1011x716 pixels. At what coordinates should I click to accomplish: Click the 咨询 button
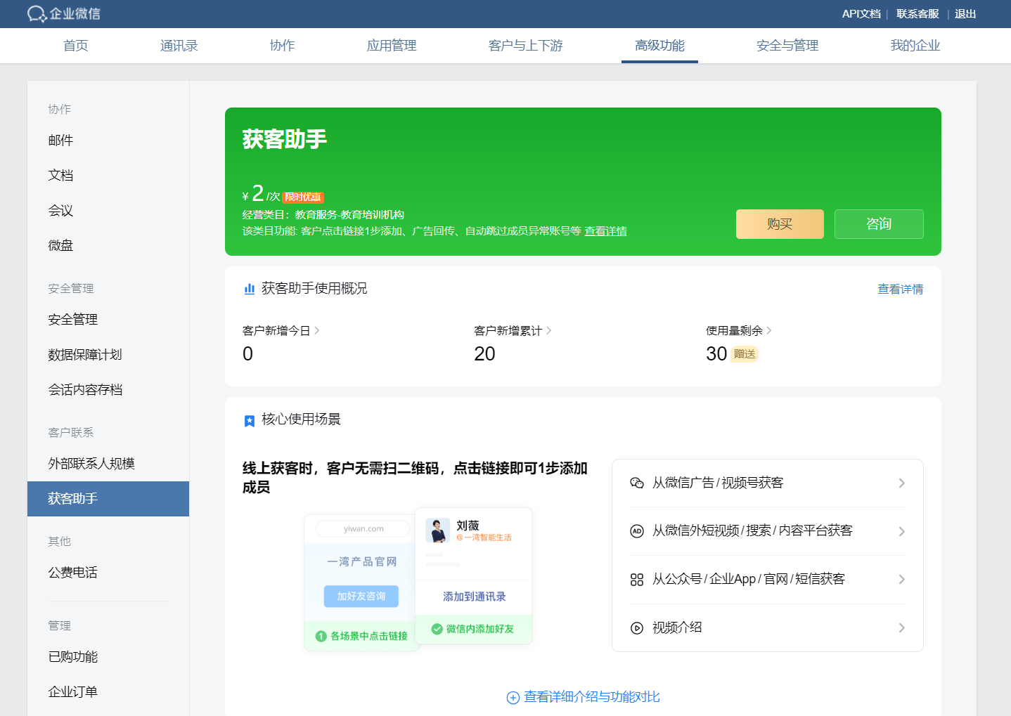pos(879,224)
